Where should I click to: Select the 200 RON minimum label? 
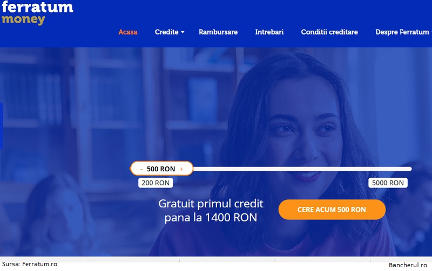[x=156, y=183]
